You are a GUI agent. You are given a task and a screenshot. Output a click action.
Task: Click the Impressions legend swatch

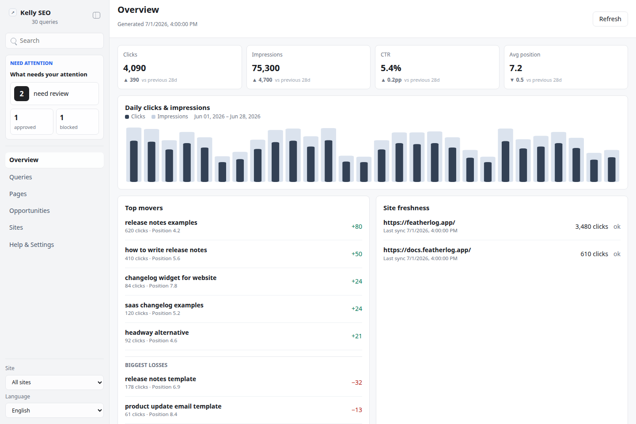[153, 117]
